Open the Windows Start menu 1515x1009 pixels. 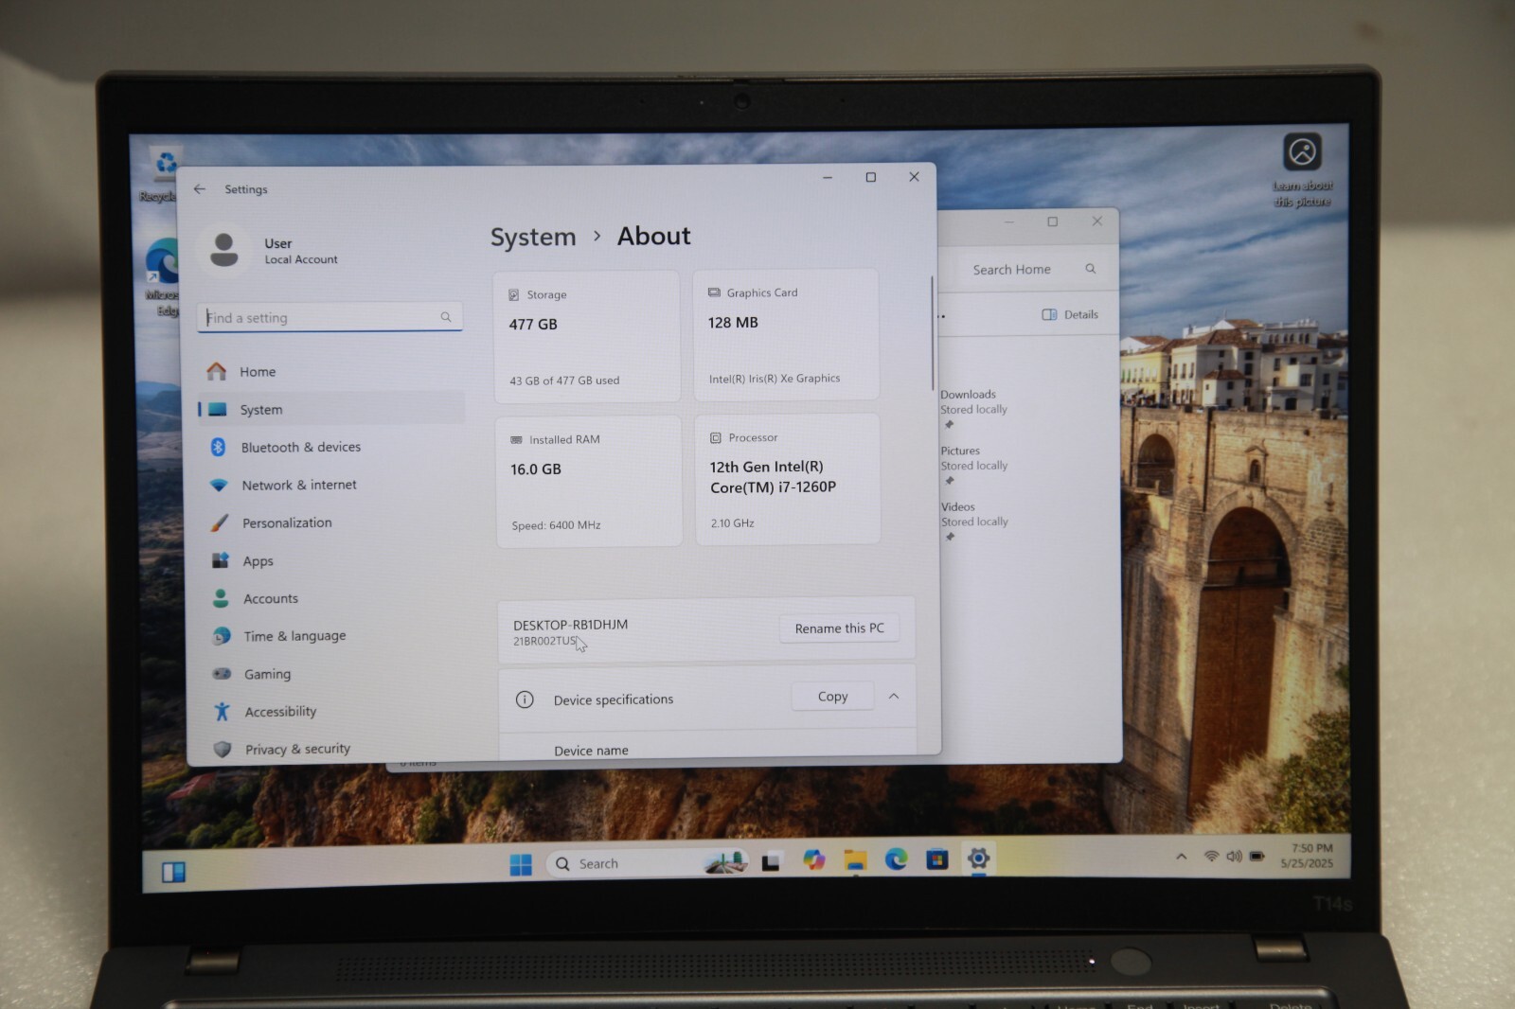tap(521, 864)
